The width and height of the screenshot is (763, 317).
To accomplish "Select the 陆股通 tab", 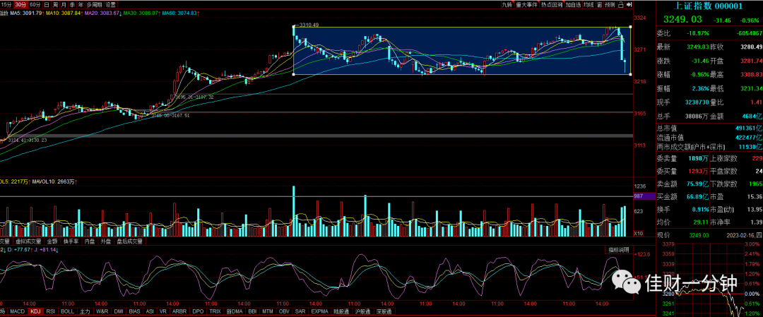I will pos(343,311).
